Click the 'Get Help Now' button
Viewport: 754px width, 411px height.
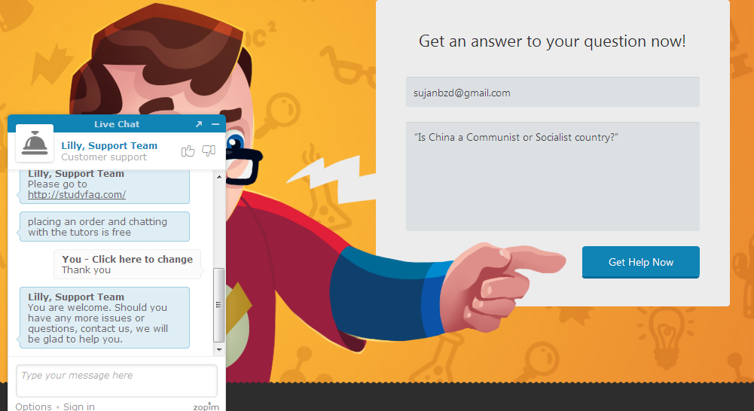640,262
